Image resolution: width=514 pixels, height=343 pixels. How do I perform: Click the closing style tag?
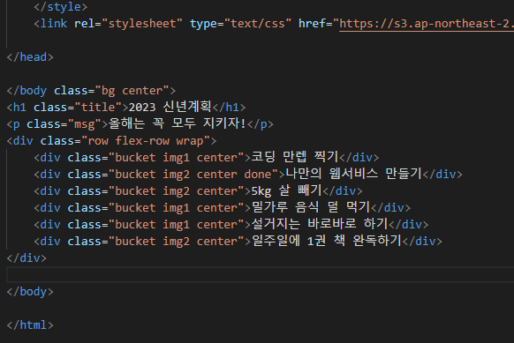pyautogui.click(x=61, y=7)
